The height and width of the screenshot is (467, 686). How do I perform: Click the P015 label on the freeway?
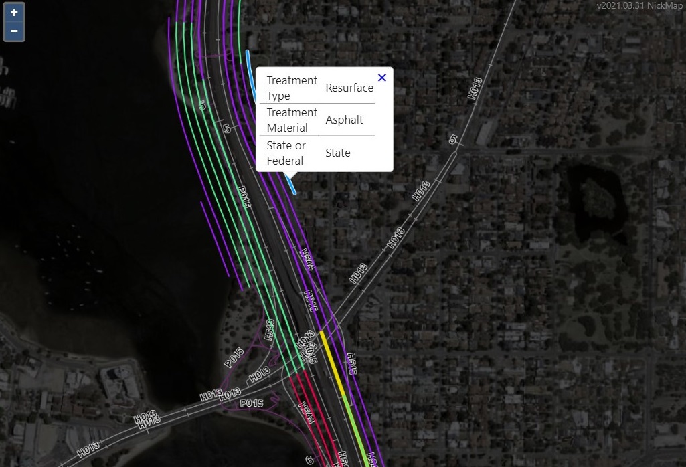243,197
